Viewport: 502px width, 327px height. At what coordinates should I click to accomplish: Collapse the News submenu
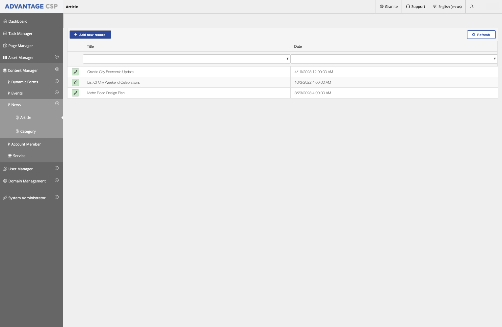[57, 103]
